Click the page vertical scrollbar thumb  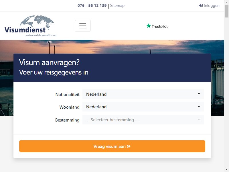click(226, 11)
